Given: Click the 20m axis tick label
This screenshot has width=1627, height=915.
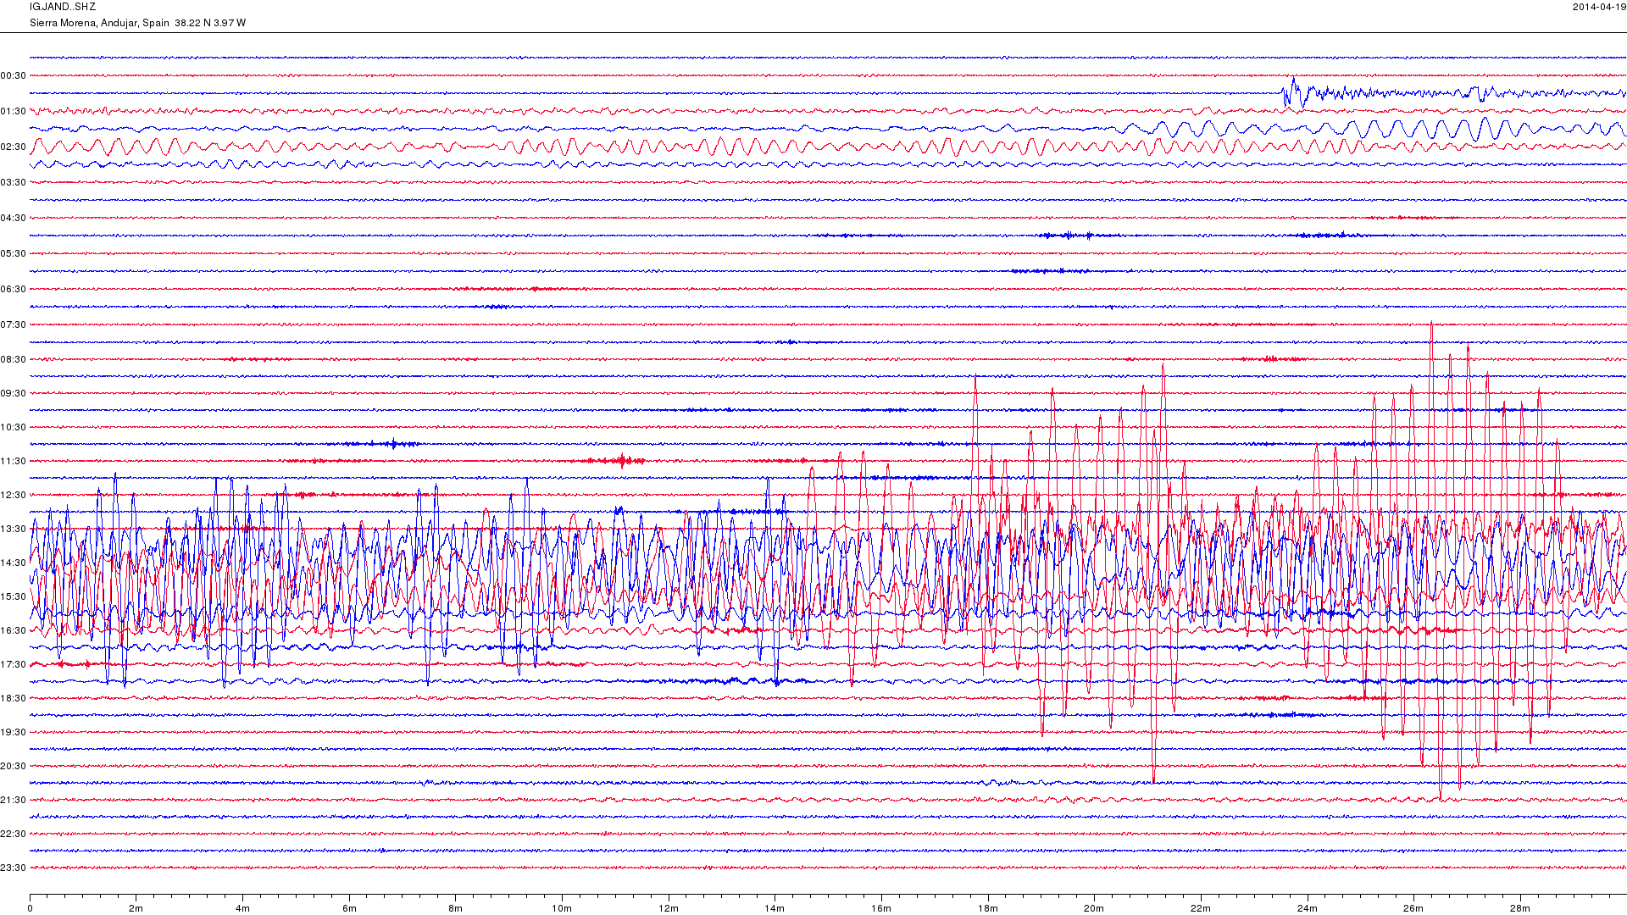Looking at the screenshot, I should [x=1094, y=909].
